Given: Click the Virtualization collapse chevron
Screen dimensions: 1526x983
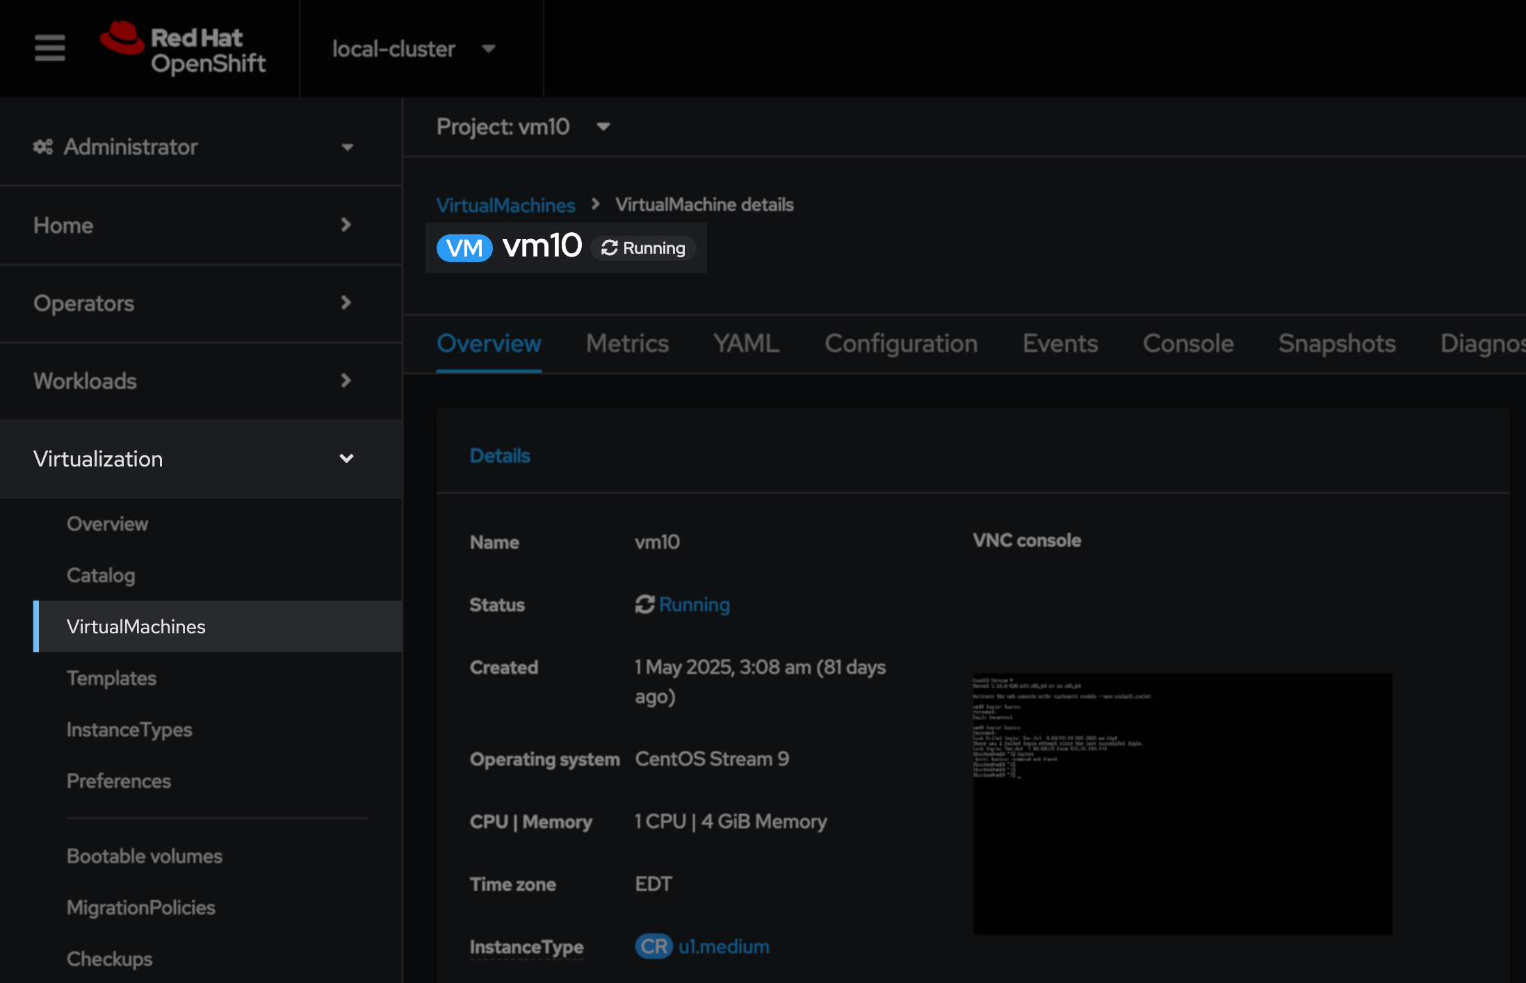Looking at the screenshot, I should 346,459.
